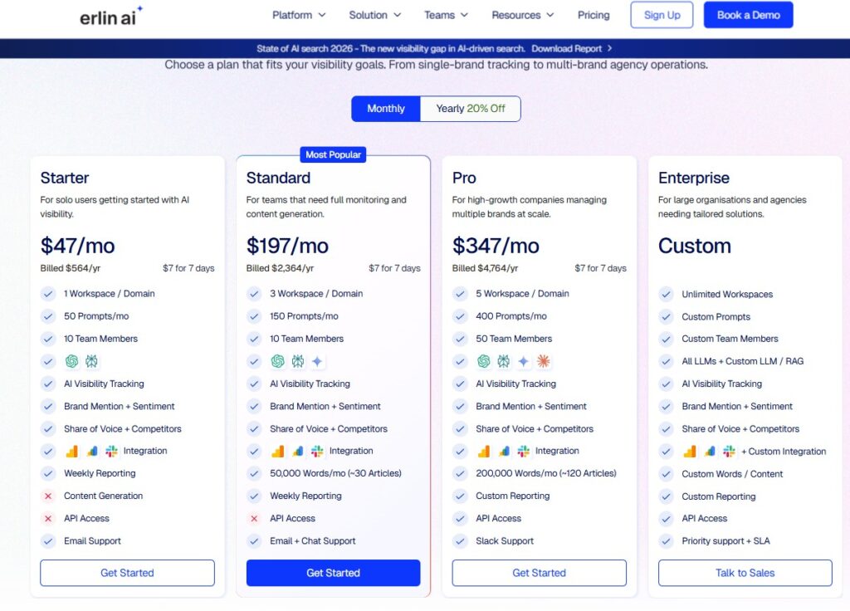This screenshot has width=850, height=611.
Task: Click Email + Chat Support text
Action: 313,541
